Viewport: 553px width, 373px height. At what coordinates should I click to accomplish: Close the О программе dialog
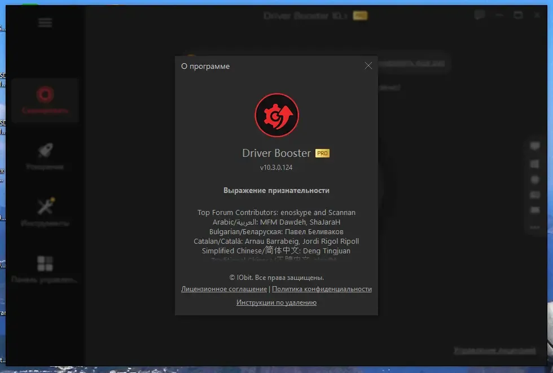coord(368,65)
